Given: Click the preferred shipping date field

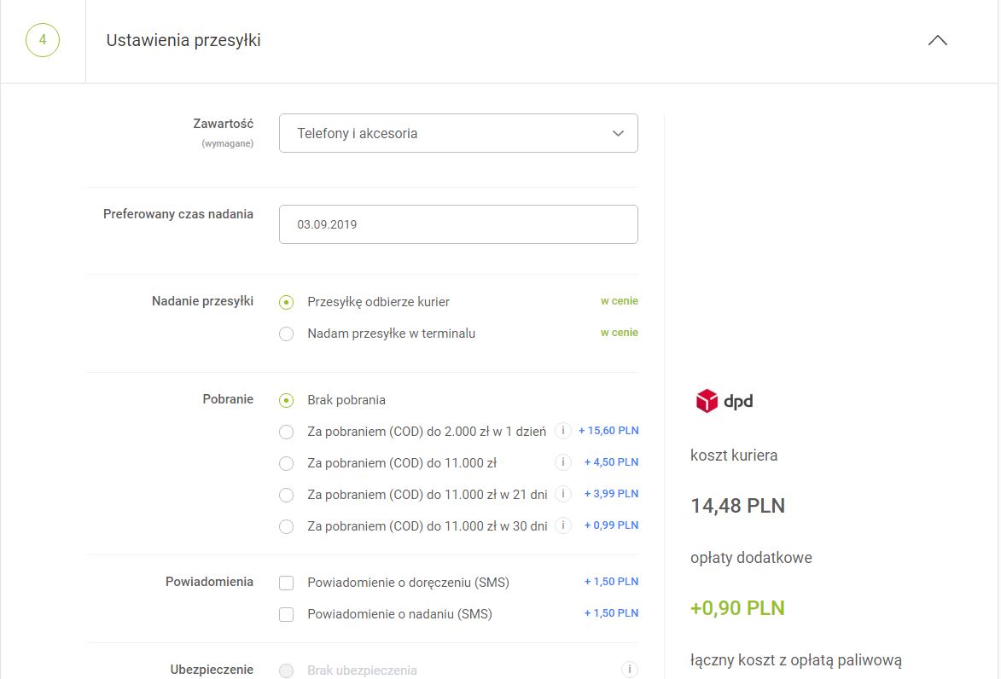Looking at the screenshot, I should [x=458, y=224].
